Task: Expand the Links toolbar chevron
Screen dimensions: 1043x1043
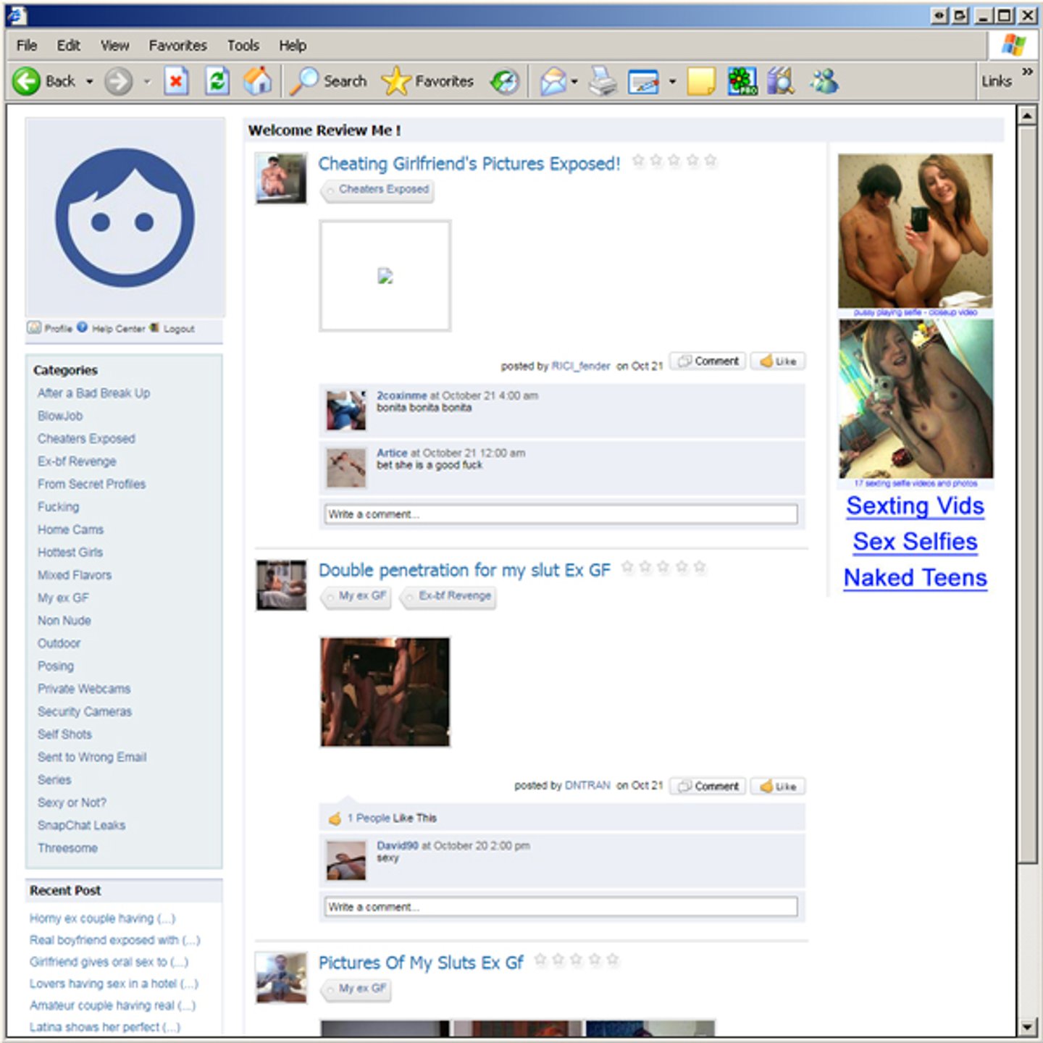Action: 1027,72
